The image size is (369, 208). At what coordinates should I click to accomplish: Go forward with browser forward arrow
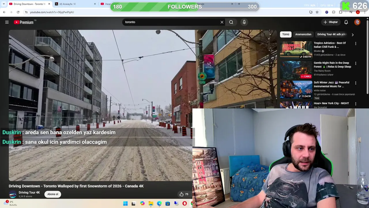click(11, 12)
